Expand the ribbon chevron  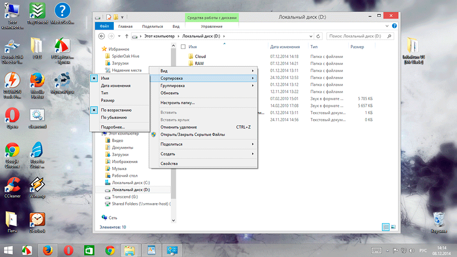[x=387, y=26]
